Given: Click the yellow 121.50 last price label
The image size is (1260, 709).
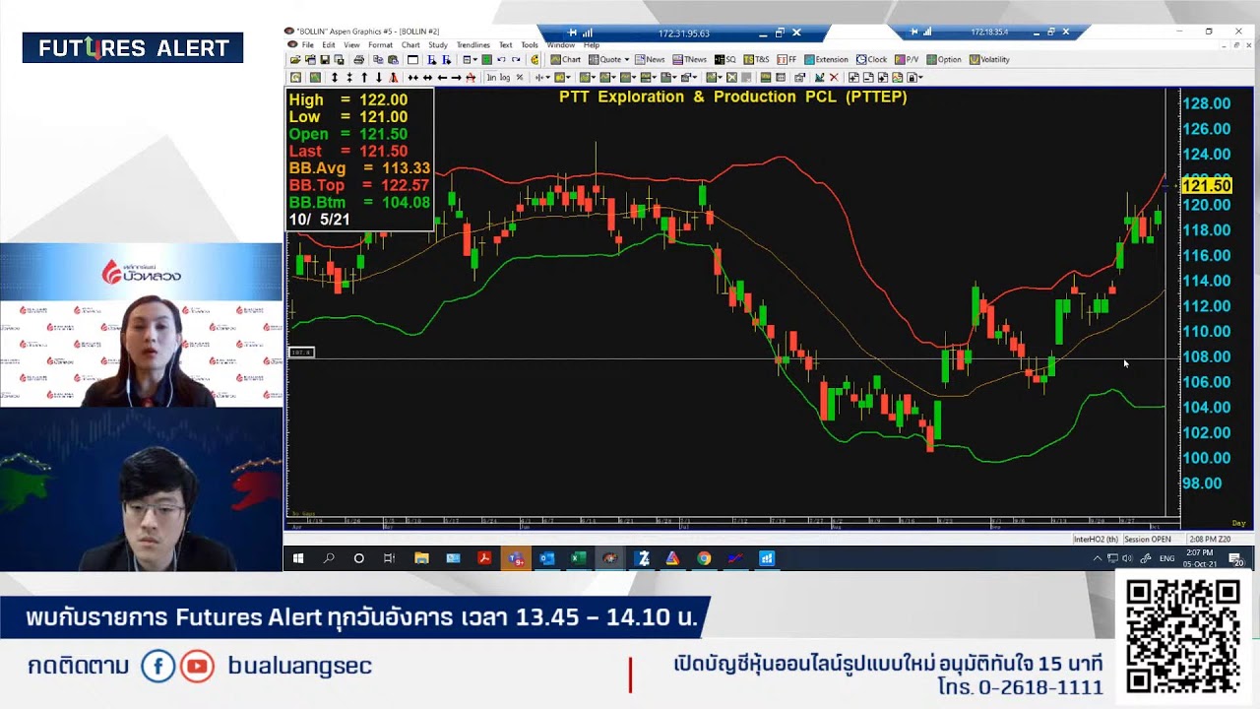Looking at the screenshot, I should point(1206,185).
